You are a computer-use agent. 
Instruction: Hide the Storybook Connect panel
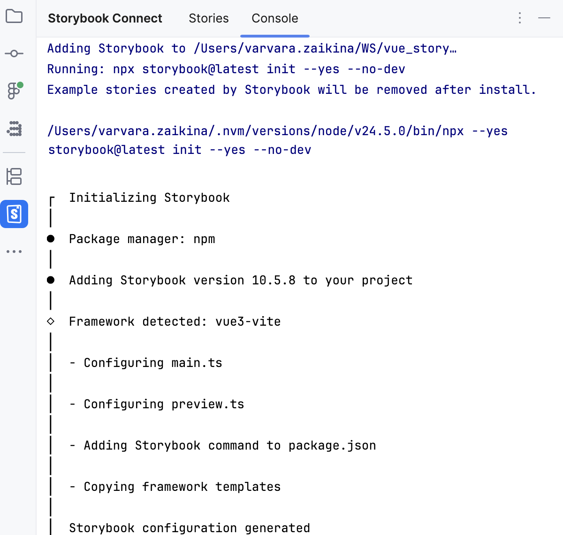544,18
